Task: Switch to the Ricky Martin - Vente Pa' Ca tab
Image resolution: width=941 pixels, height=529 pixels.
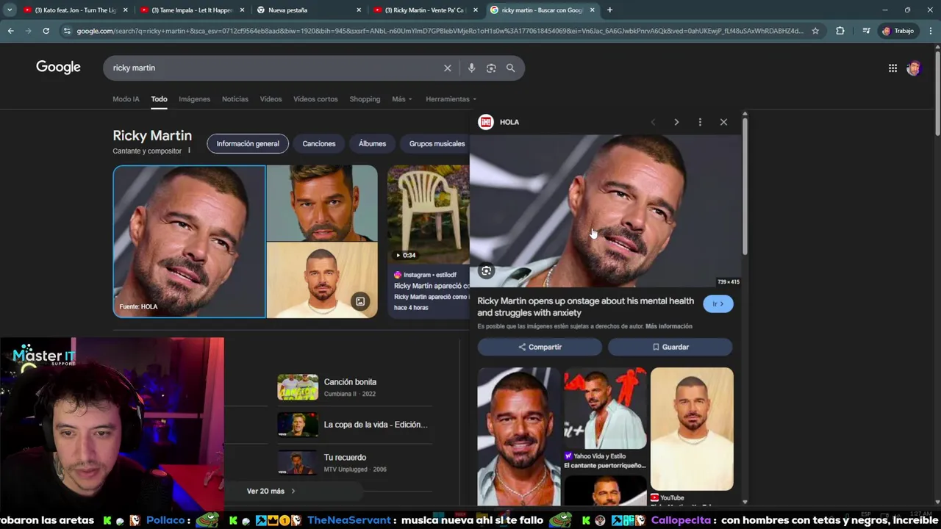Action: pos(425,10)
